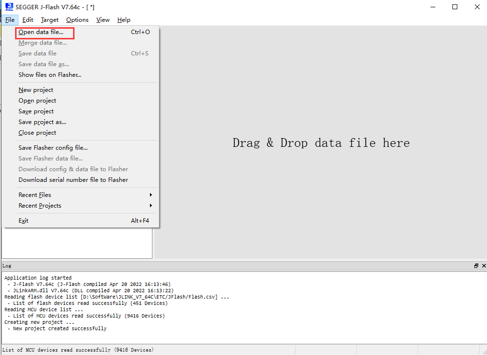Expand the Recent Files submenu
487x355 pixels.
(81, 195)
